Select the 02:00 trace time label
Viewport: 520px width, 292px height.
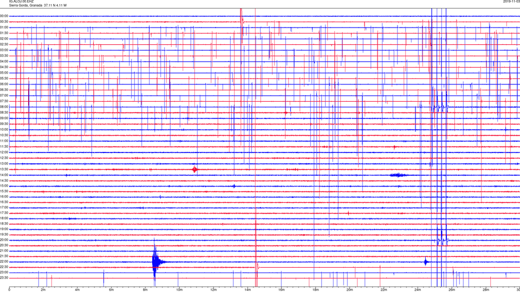(x=4, y=39)
